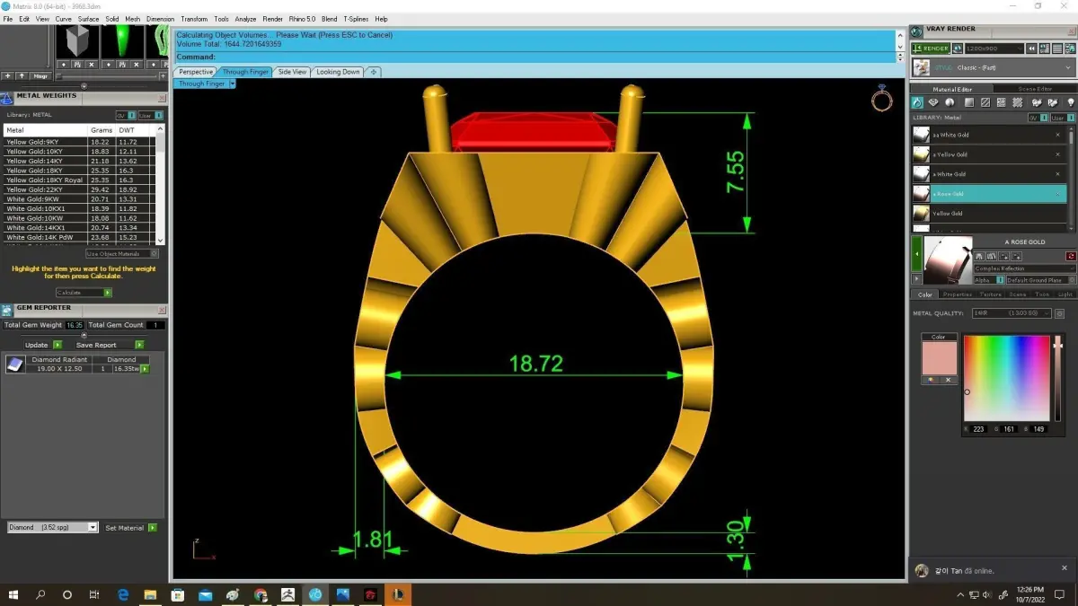Image resolution: width=1078 pixels, height=606 pixels.
Task: Select the metal droplet material category icon
Action: 917,103
